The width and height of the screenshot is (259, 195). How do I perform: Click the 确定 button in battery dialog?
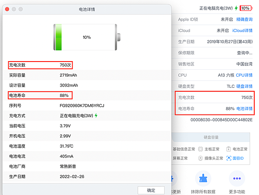point(151,190)
